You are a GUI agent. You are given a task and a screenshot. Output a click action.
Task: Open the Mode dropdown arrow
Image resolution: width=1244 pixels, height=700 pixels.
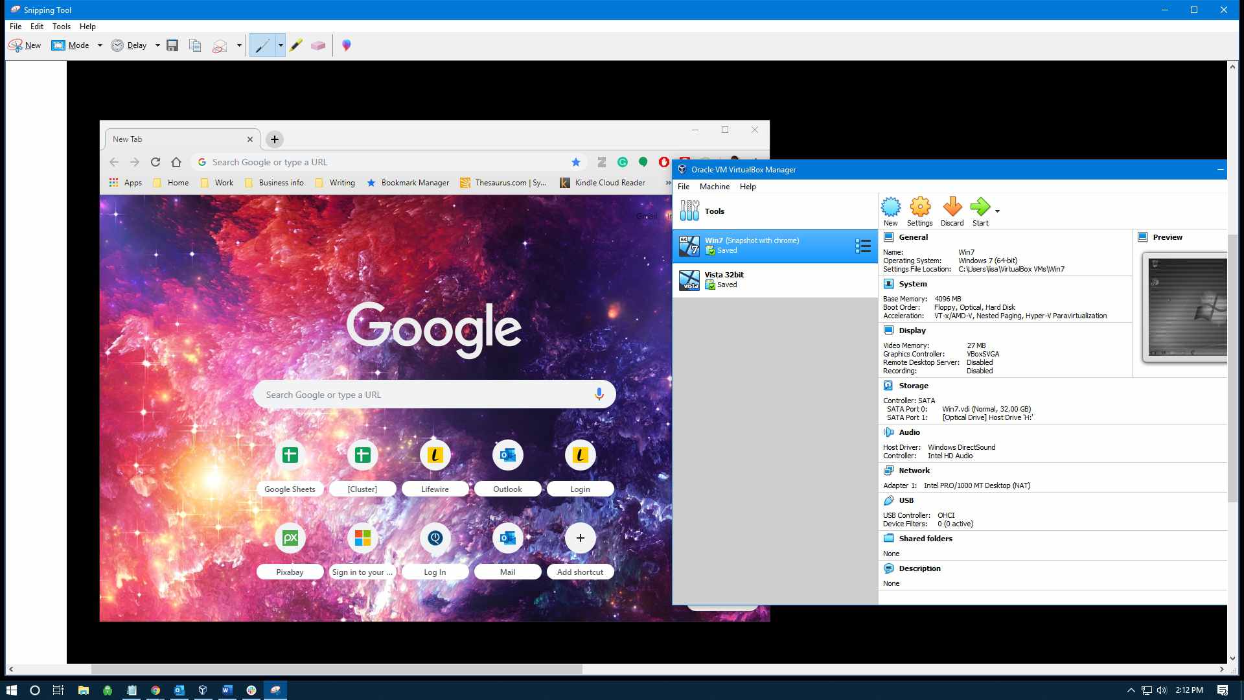pyautogui.click(x=100, y=45)
